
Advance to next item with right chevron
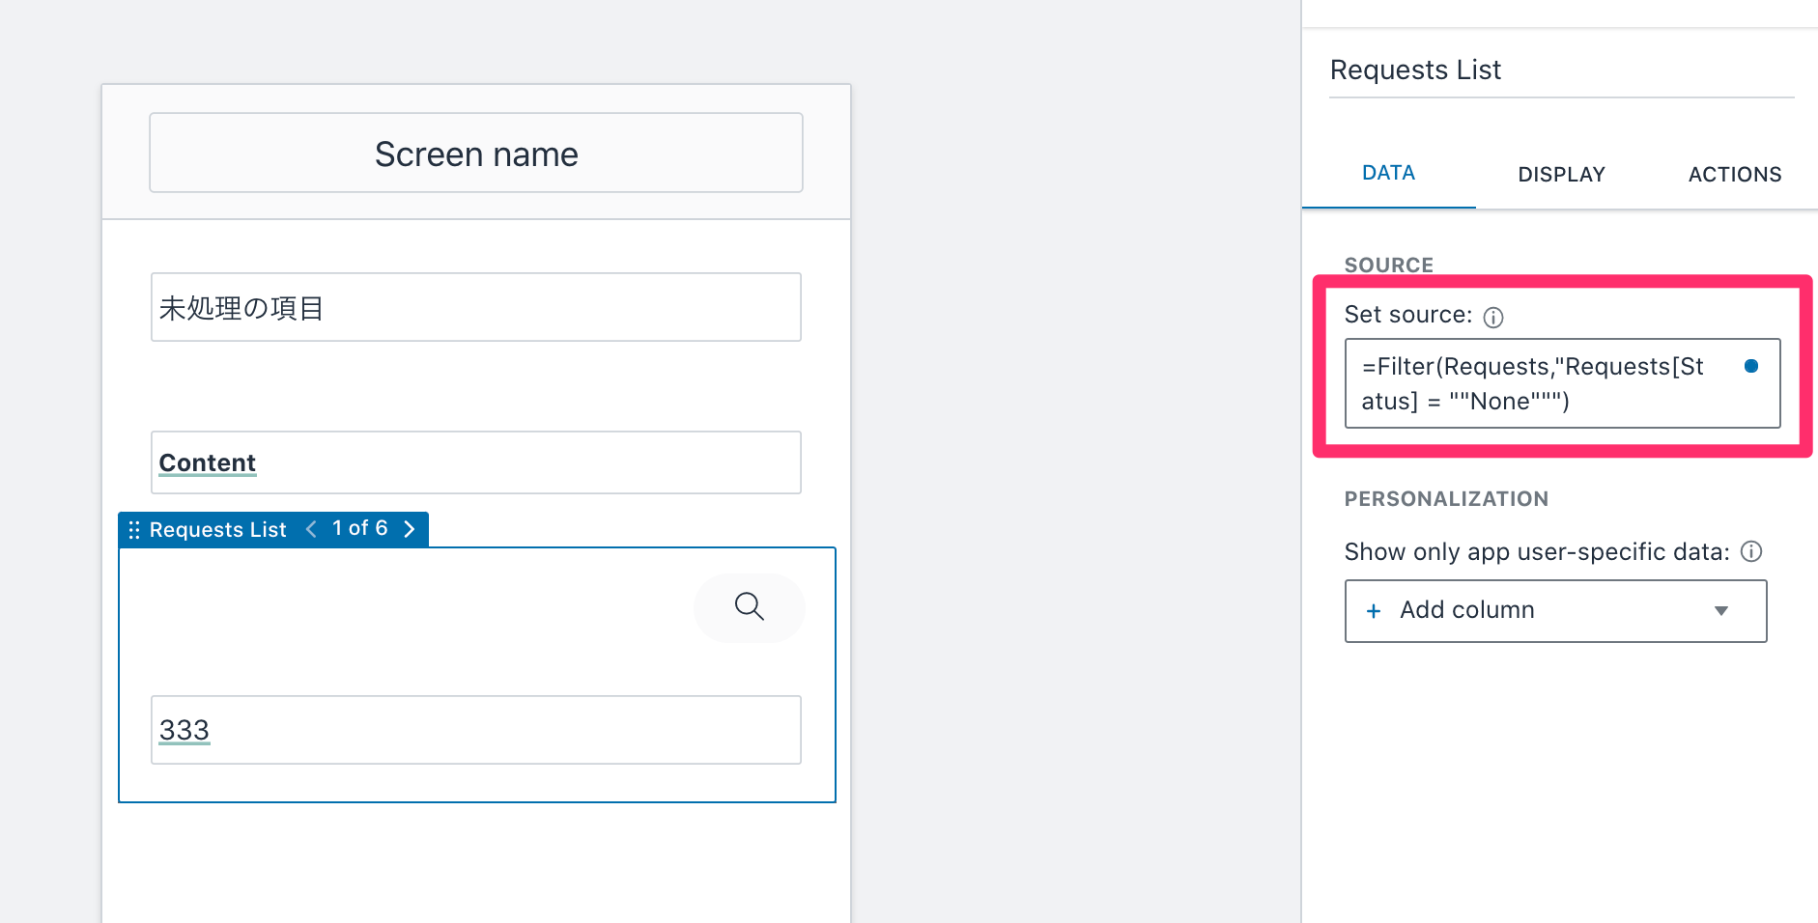coord(410,528)
